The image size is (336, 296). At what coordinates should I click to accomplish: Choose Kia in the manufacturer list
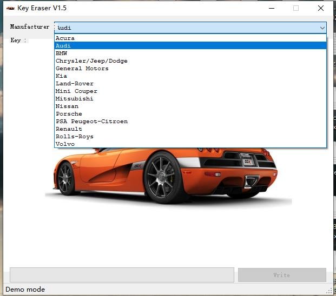61,76
